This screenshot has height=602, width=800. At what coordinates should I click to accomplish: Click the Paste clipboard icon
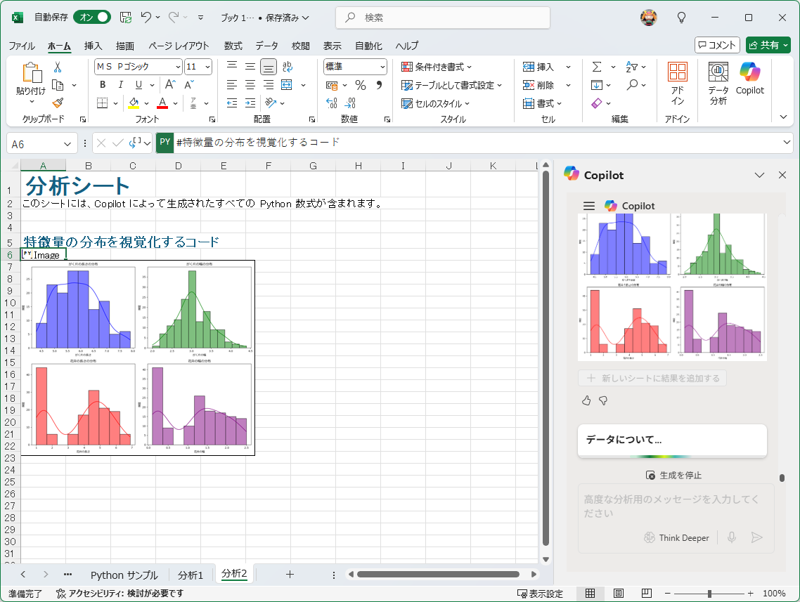pyautogui.click(x=31, y=72)
